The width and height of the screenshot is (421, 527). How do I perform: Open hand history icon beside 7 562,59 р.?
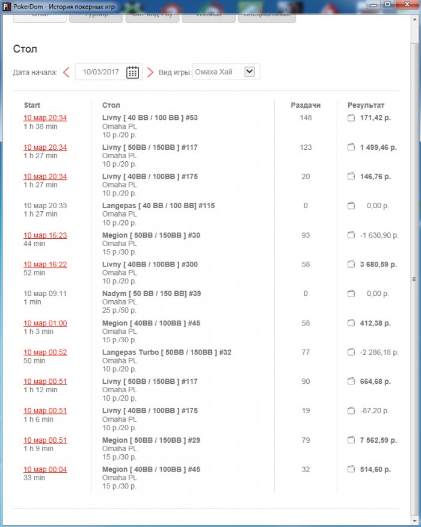pyautogui.click(x=351, y=440)
